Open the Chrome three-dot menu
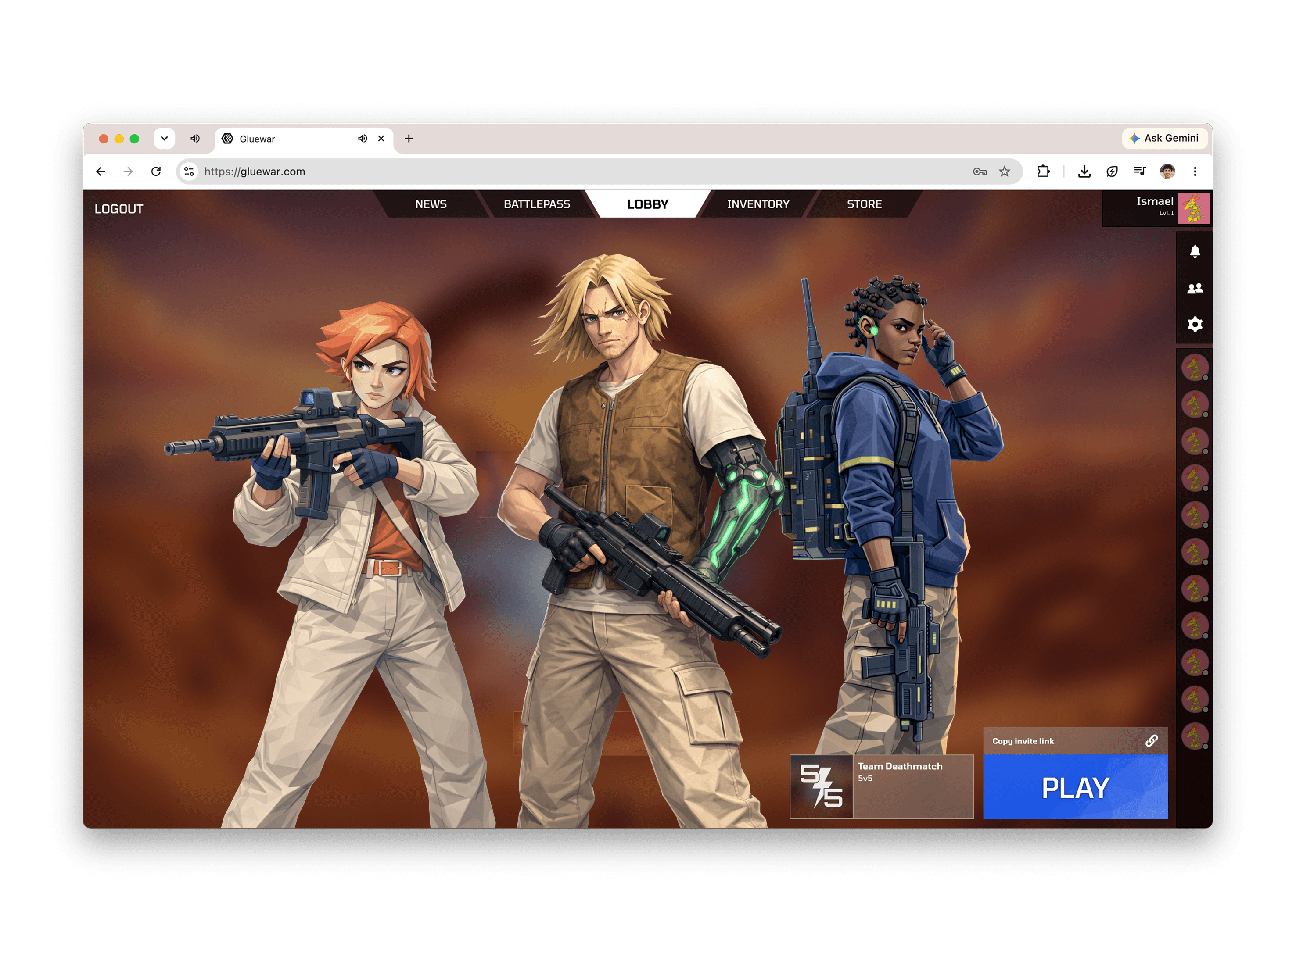 pyautogui.click(x=1195, y=172)
